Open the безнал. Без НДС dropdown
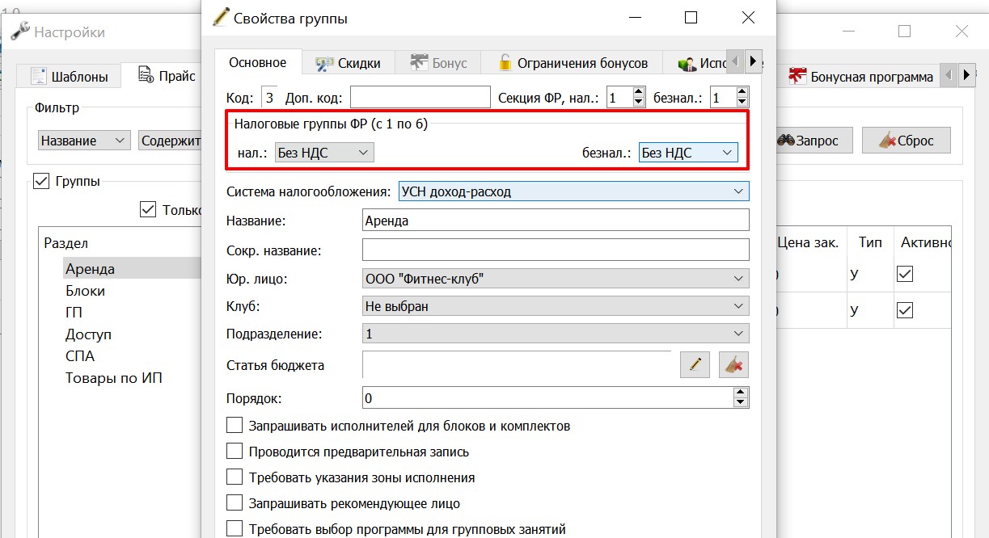 688,152
